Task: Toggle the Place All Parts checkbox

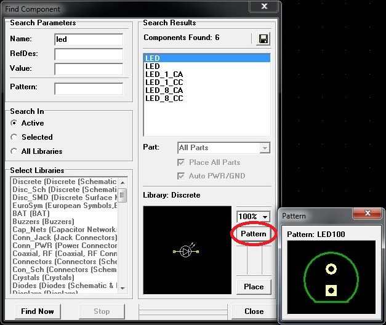Action: [181, 162]
